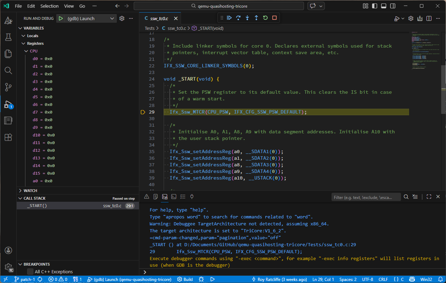Select the ssw_tc0.c editor tab

tap(159, 18)
